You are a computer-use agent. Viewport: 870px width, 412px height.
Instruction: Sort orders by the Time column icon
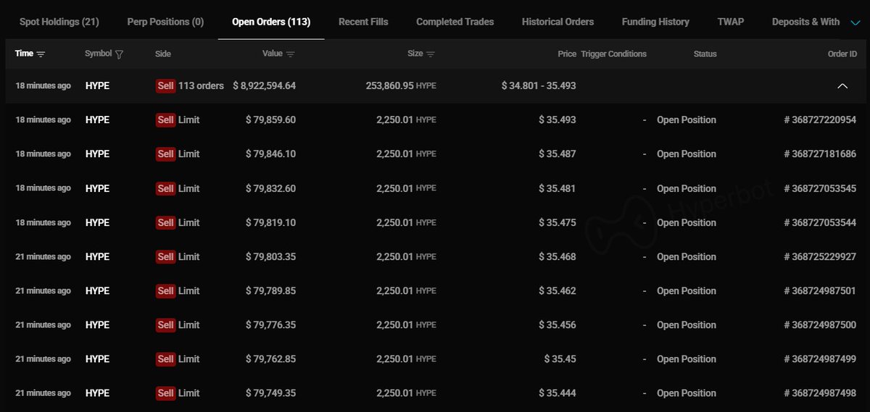point(41,54)
